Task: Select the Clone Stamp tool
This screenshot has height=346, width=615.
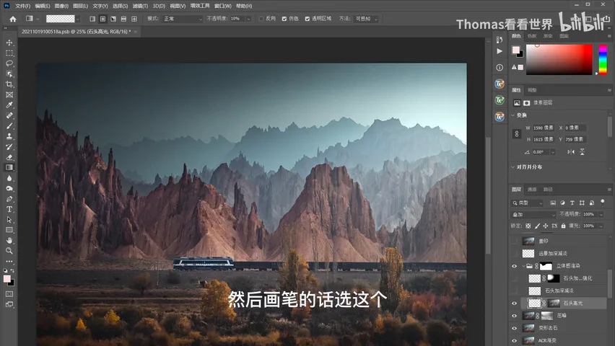Action: tap(9, 136)
